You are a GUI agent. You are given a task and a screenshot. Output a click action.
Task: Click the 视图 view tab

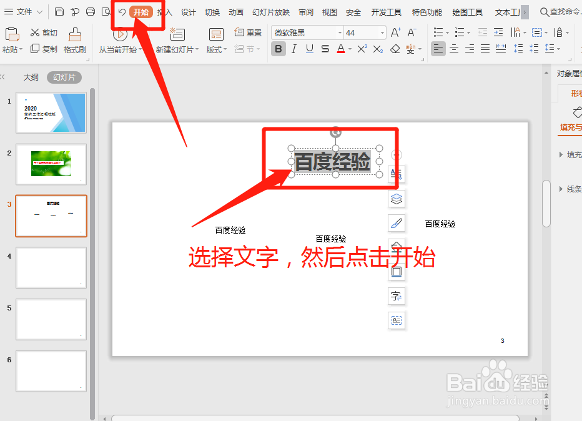point(330,12)
